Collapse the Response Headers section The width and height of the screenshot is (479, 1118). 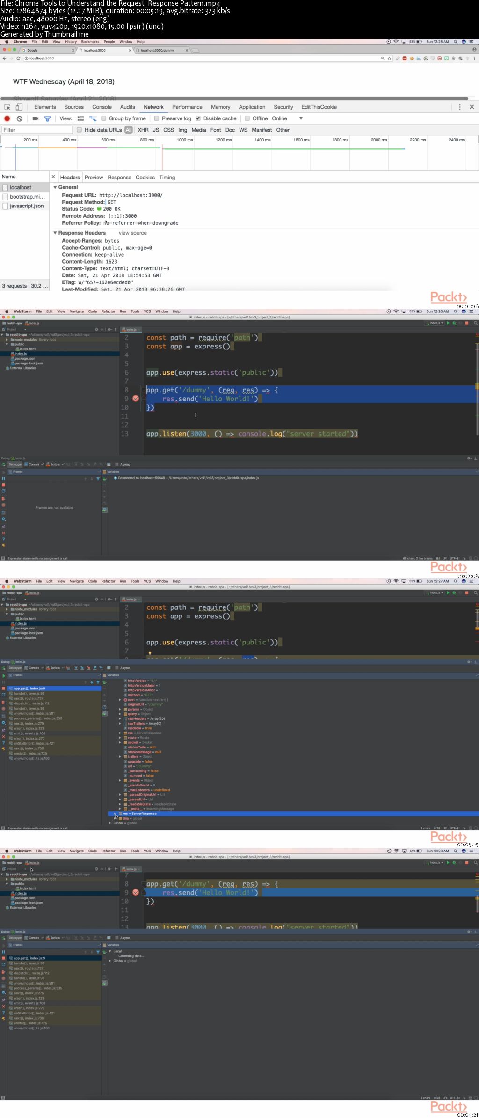click(55, 233)
